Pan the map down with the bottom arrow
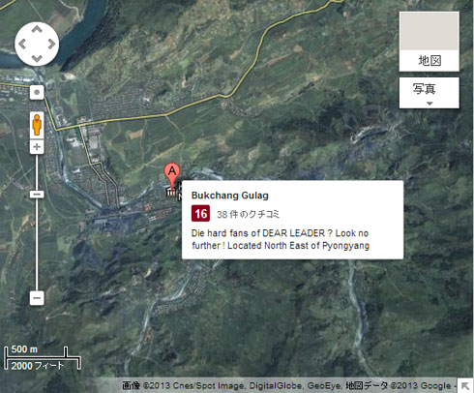 coord(37,58)
